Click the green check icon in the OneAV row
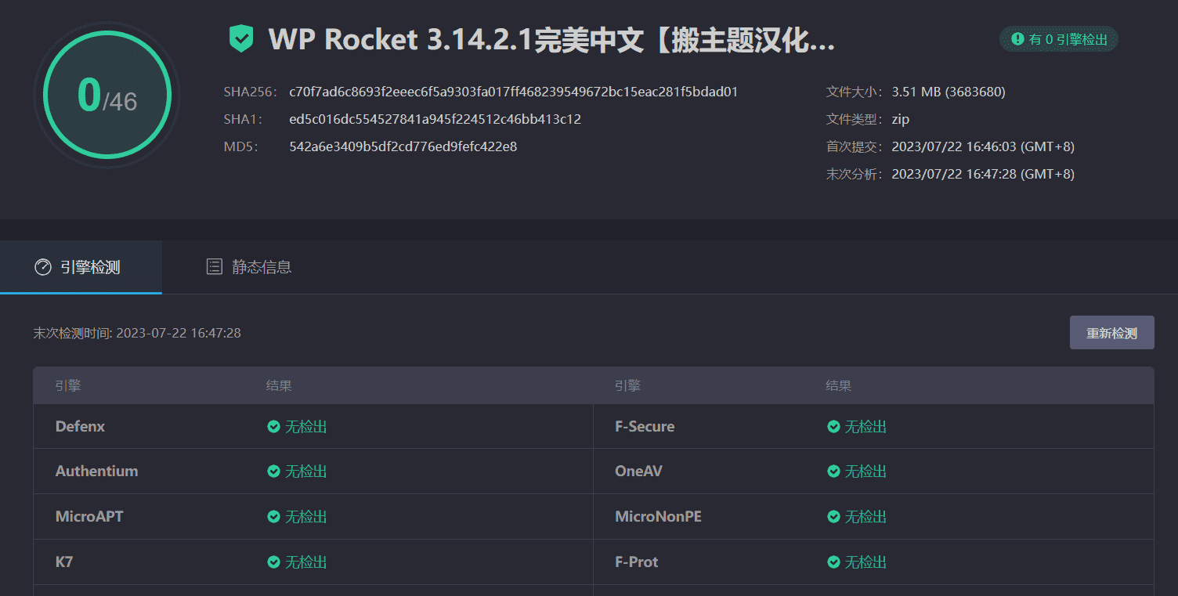The width and height of the screenshot is (1178, 596). coord(833,471)
